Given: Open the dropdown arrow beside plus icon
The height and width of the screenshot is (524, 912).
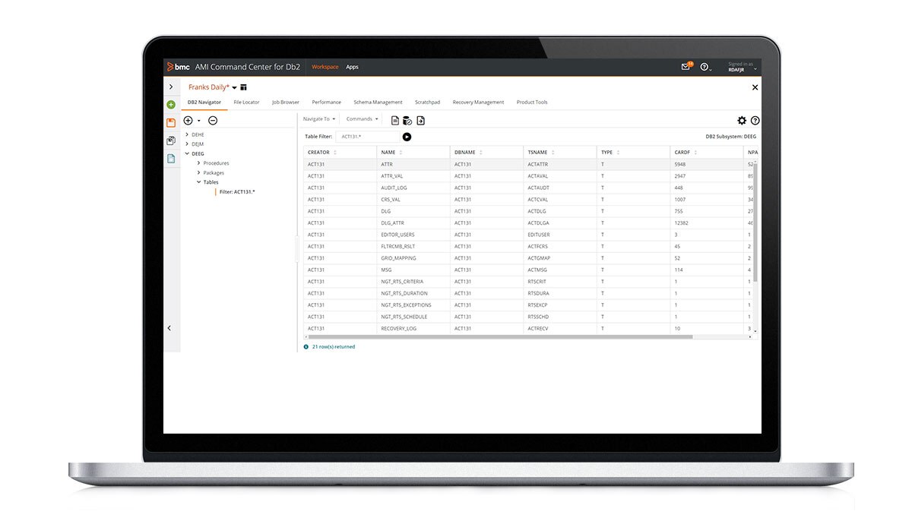Looking at the screenshot, I should pos(199,121).
